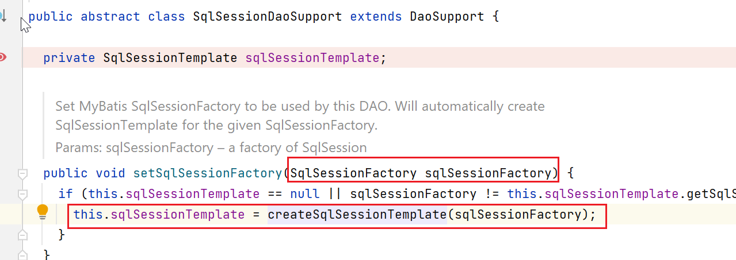Screen dimensions: 736x260
Task: Click the 'Params: sqlSessionFactory' documentation line
Action: point(211,148)
